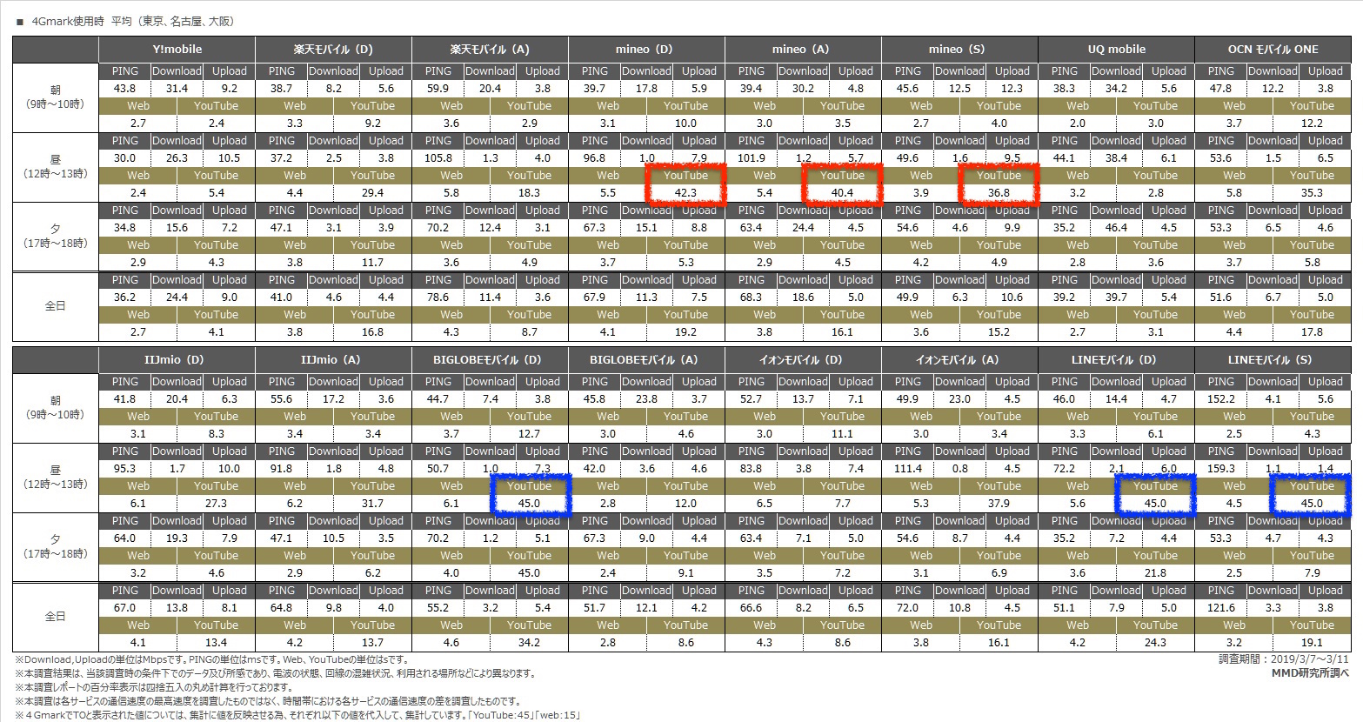1363x722 pixels.
Task: Select the footnote beginning "本調査結果は、当該調査時の条件下"
Action: (275, 674)
